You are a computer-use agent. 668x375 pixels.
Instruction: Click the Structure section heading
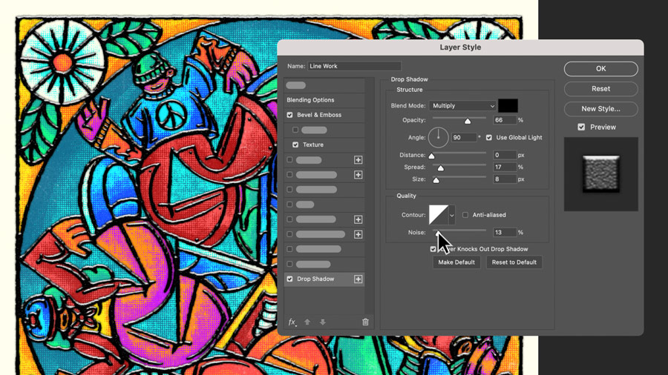410,90
